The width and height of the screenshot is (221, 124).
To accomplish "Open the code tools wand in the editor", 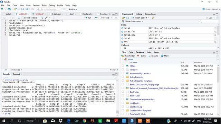I will pos(46,18).
